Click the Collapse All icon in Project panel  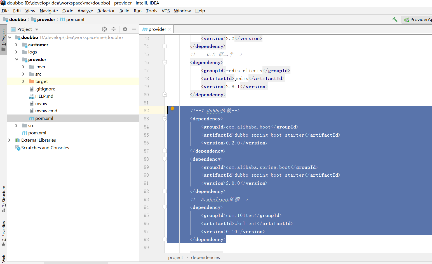click(x=114, y=29)
